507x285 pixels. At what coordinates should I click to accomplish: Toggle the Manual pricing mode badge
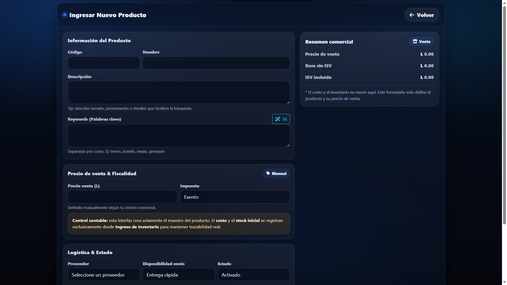click(276, 173)
